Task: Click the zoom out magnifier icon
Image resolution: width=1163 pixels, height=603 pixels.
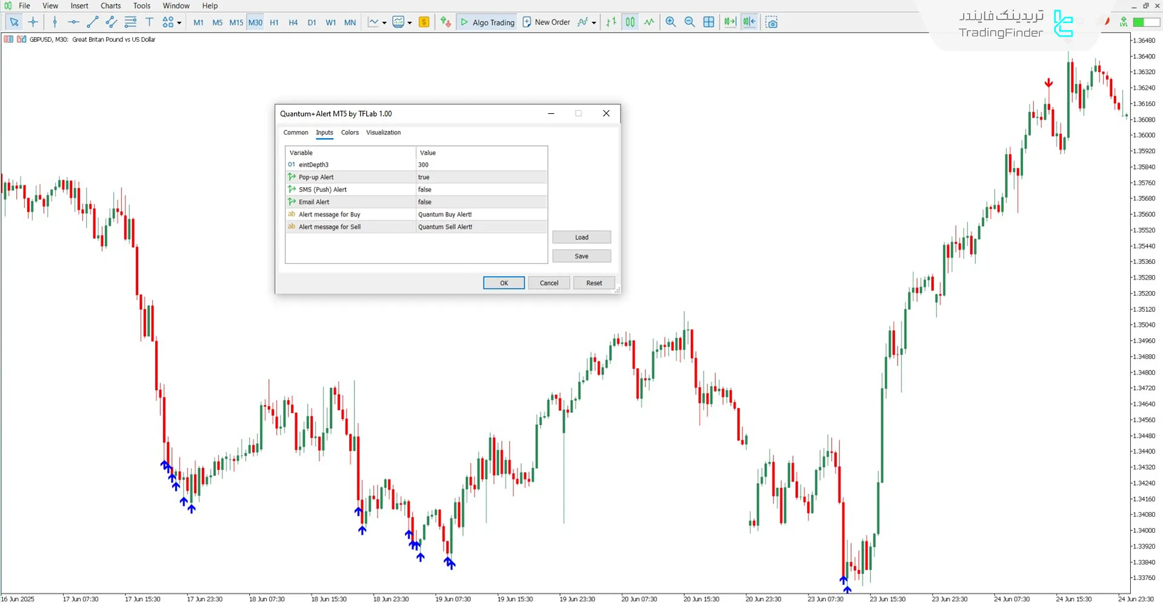Action: [689, 22]
